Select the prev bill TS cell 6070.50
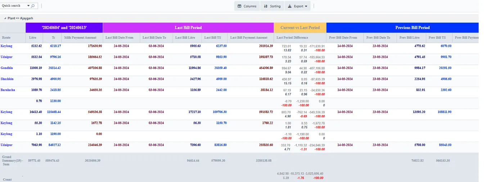 pyautogui.click(x=446, y=46)
